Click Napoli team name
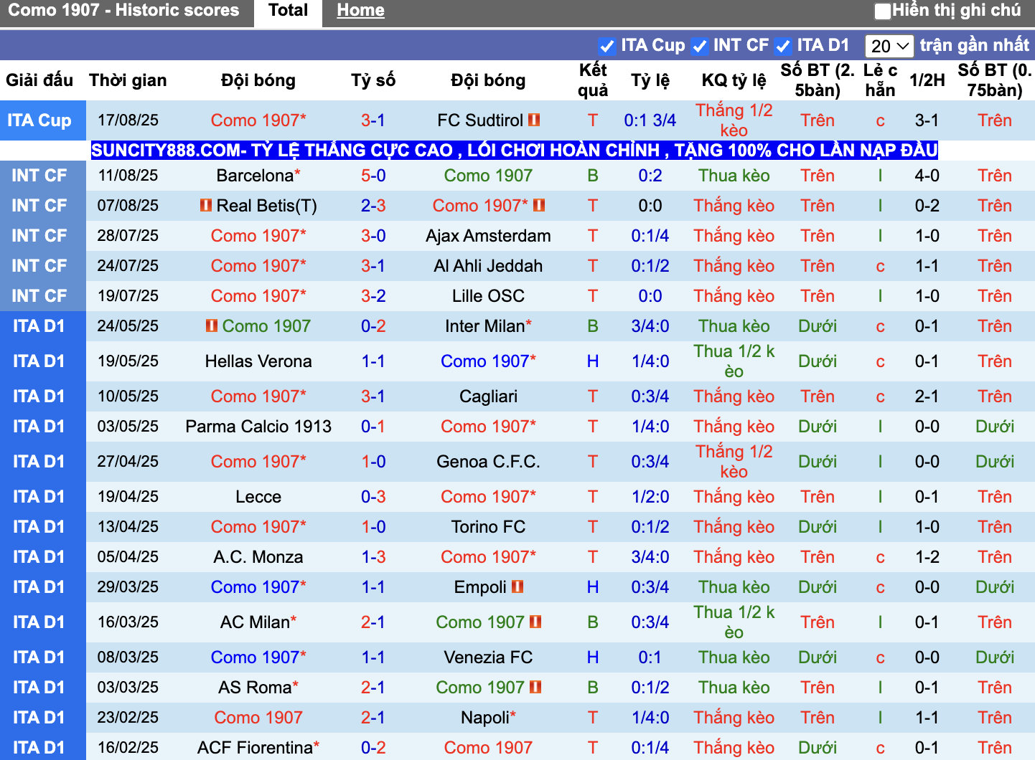The image size is (1035, 760). [485, 718]
